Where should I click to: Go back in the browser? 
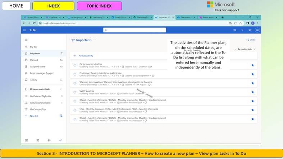[24, 23]
